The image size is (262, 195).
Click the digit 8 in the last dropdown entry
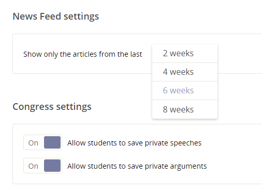165,109
